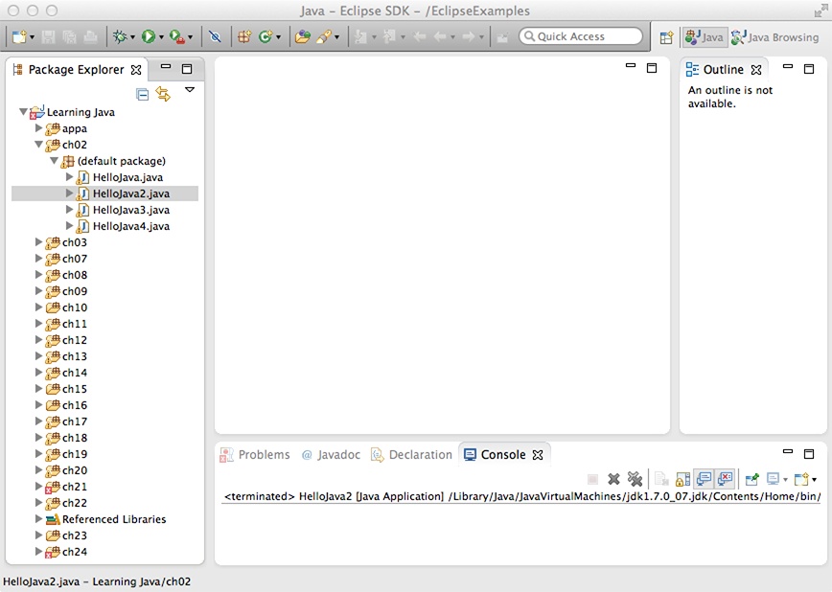The height and width of the screenshot is (592, 832).
Task: Click the ch22 package folder icon
Action: click(53, 503)
